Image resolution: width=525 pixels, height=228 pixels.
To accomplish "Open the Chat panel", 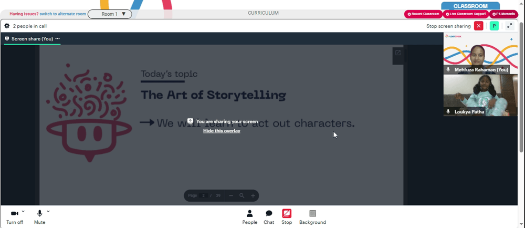I will 269,217.
